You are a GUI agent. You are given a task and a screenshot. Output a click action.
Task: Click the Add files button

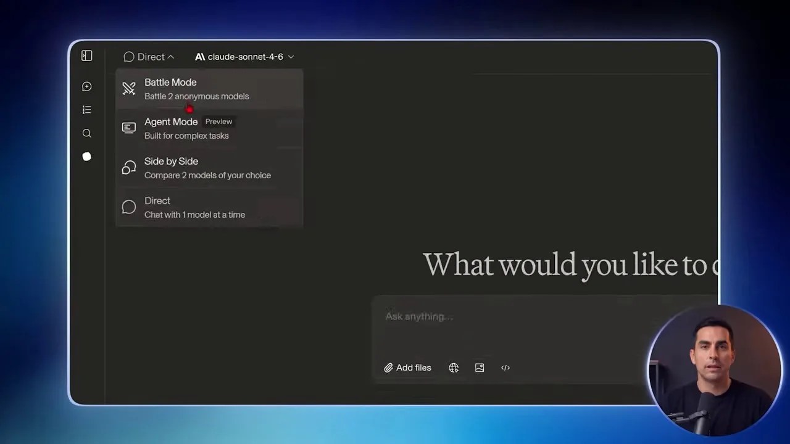pyautogui.click(x=407, y=368)
